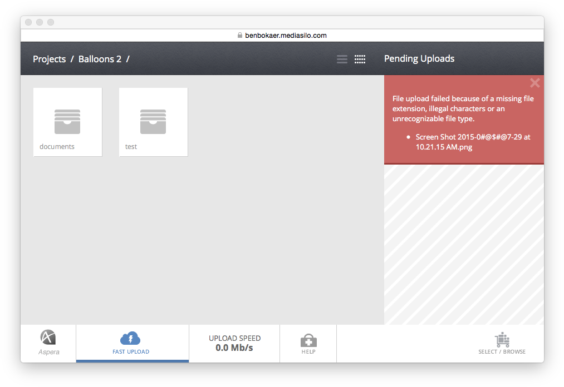Screen dimensions: 564x387
Task: Click the Fast Upload cloud icon
Action: pos(130,338)
